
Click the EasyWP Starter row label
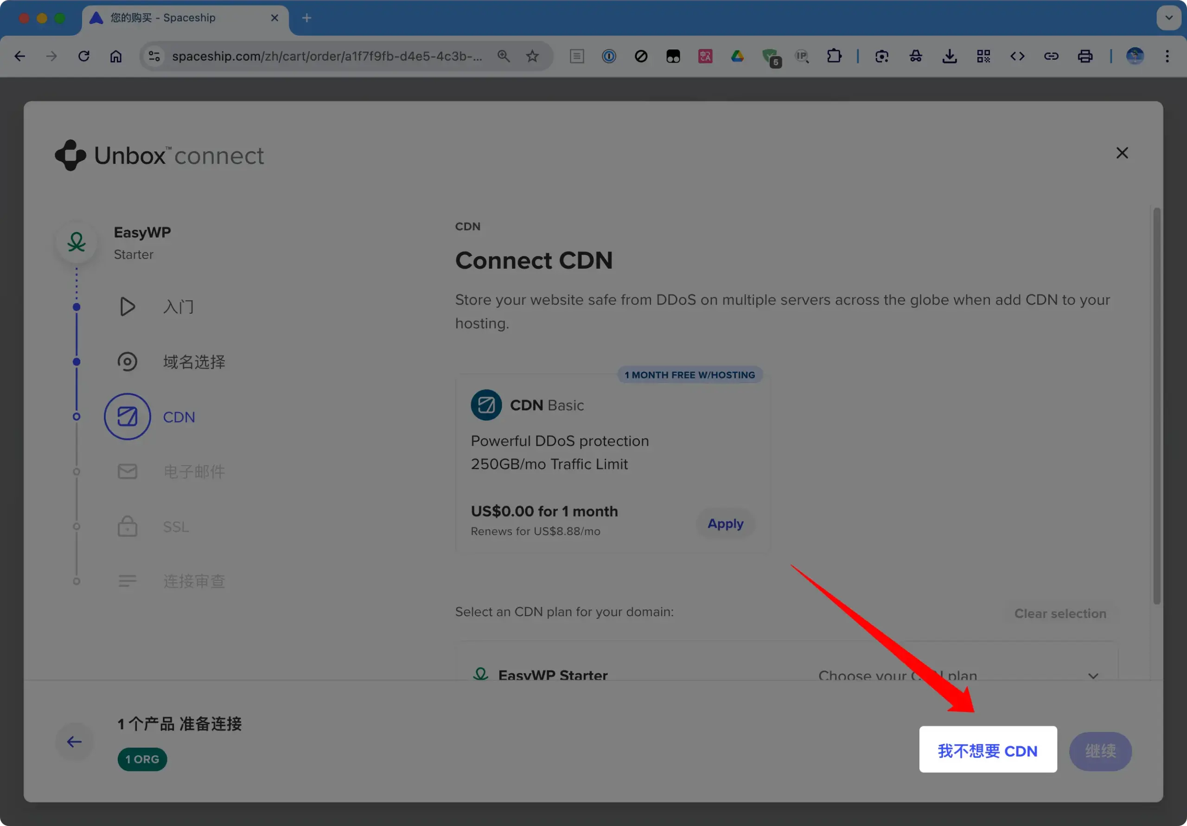click(x=553, y=675)
